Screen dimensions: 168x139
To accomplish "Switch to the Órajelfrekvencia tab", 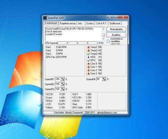I will tap(68, 23).
